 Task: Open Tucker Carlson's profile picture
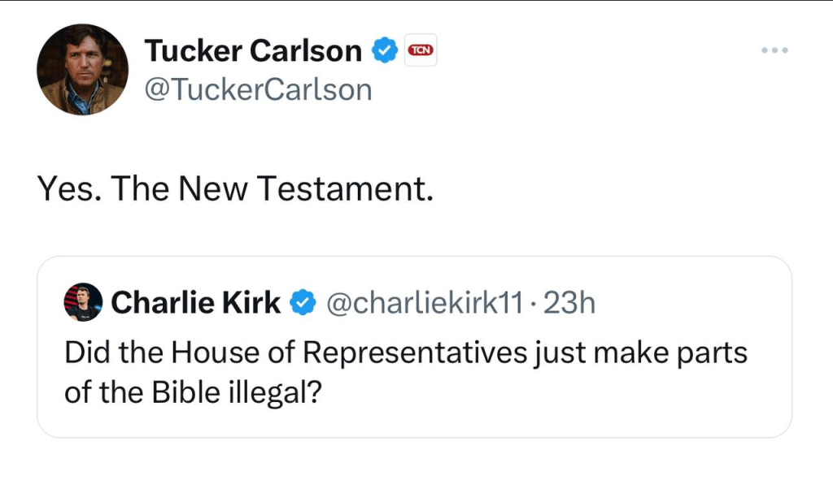pos(82,69)
